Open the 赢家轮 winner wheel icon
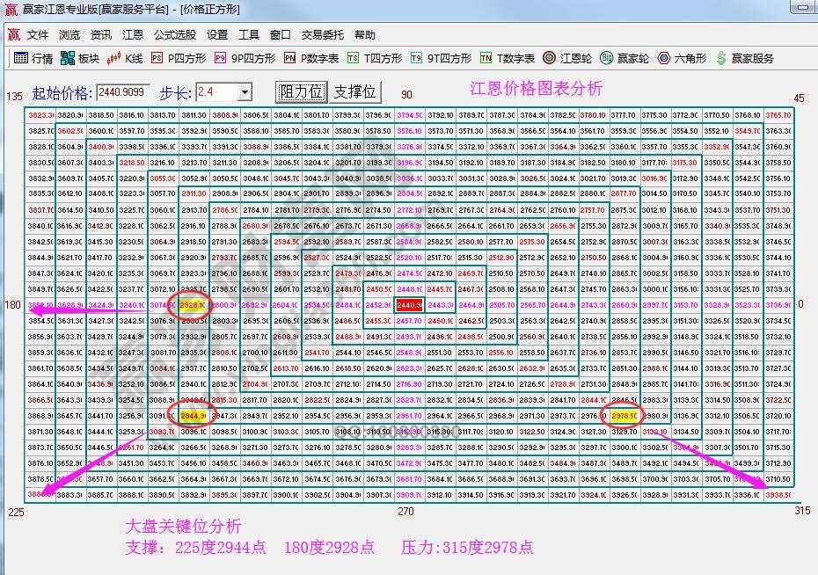Image resolution: width=818 pixels, height=575 pixels. (x=621, y=59)
